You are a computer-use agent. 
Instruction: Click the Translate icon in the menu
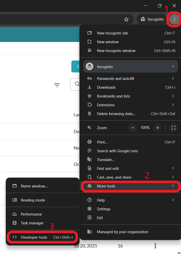point(89,160)
